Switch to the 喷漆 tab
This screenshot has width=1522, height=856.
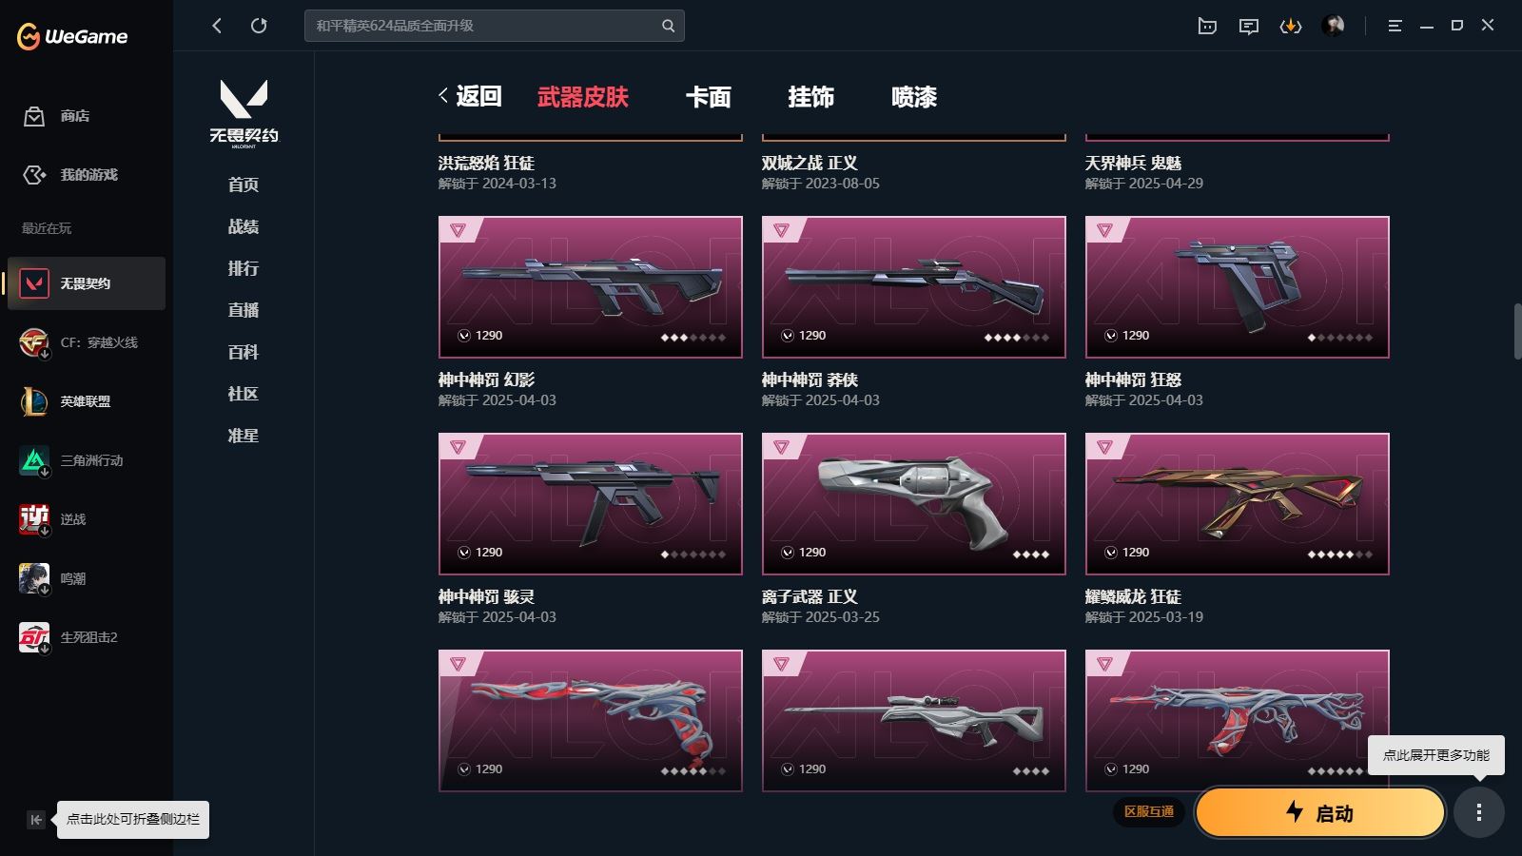click(x=914, y=97)
